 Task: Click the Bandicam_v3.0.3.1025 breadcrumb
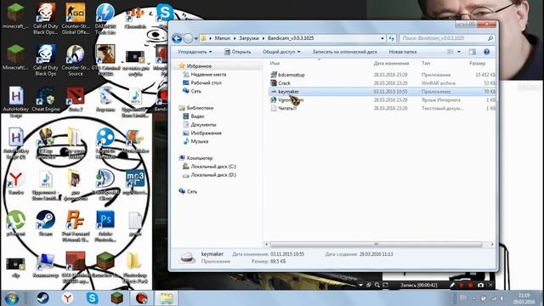(x=291, y=38)
